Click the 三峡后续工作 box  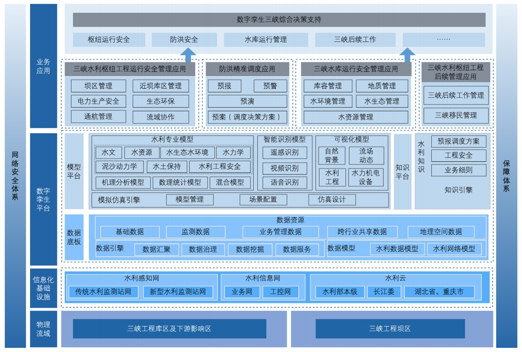355,40
